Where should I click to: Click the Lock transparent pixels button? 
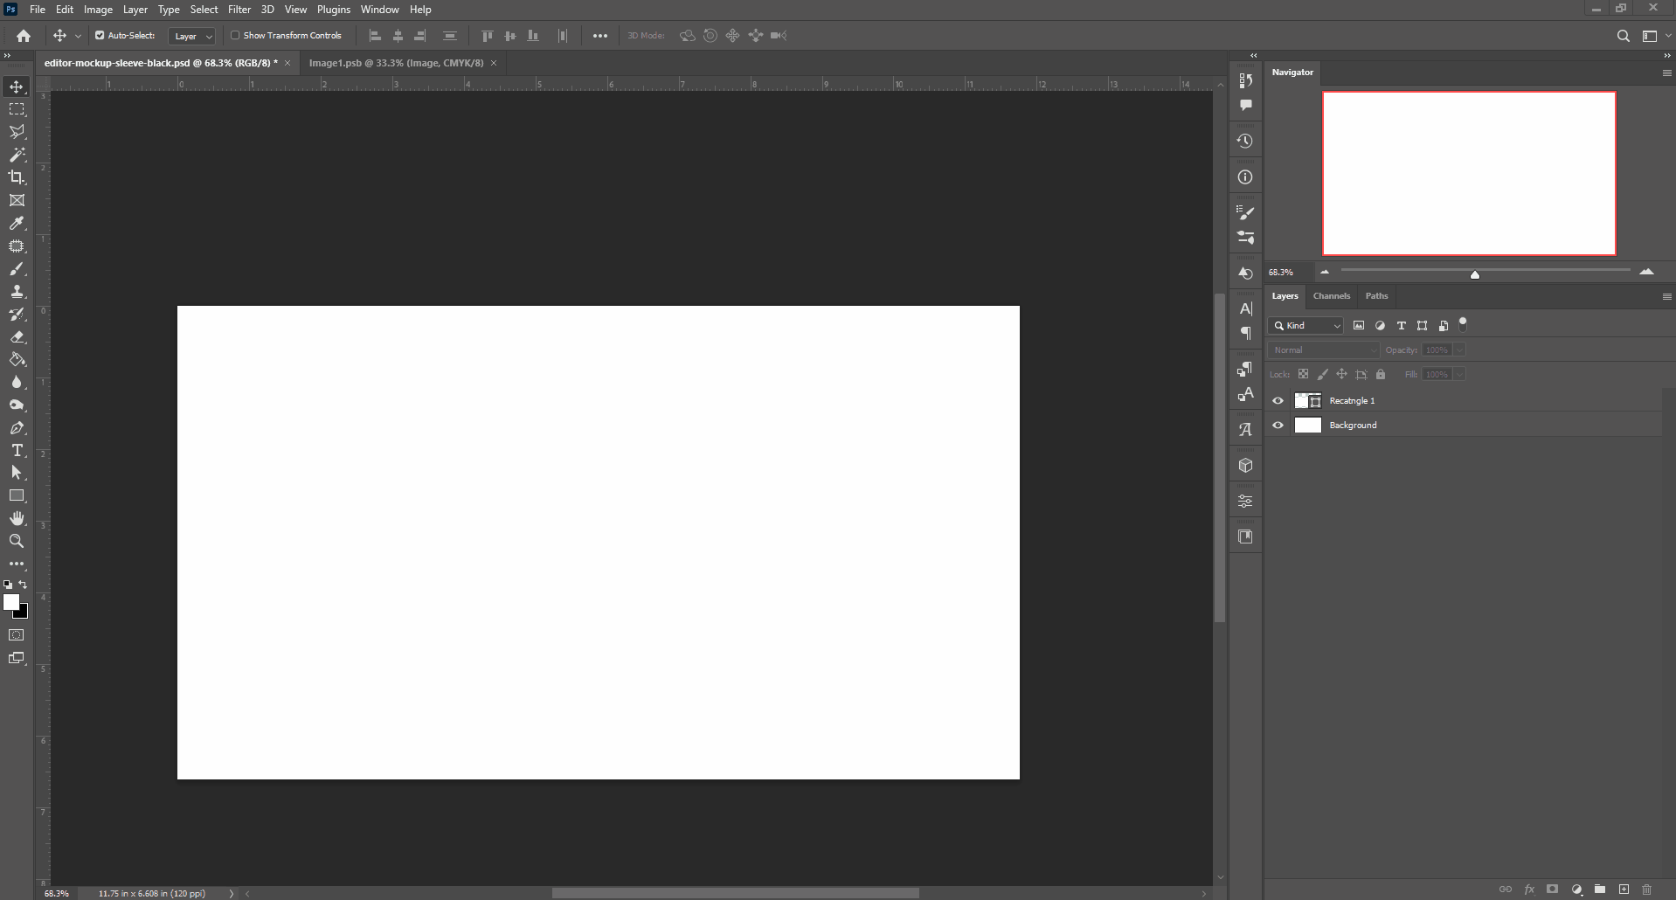click(1304, 374)
